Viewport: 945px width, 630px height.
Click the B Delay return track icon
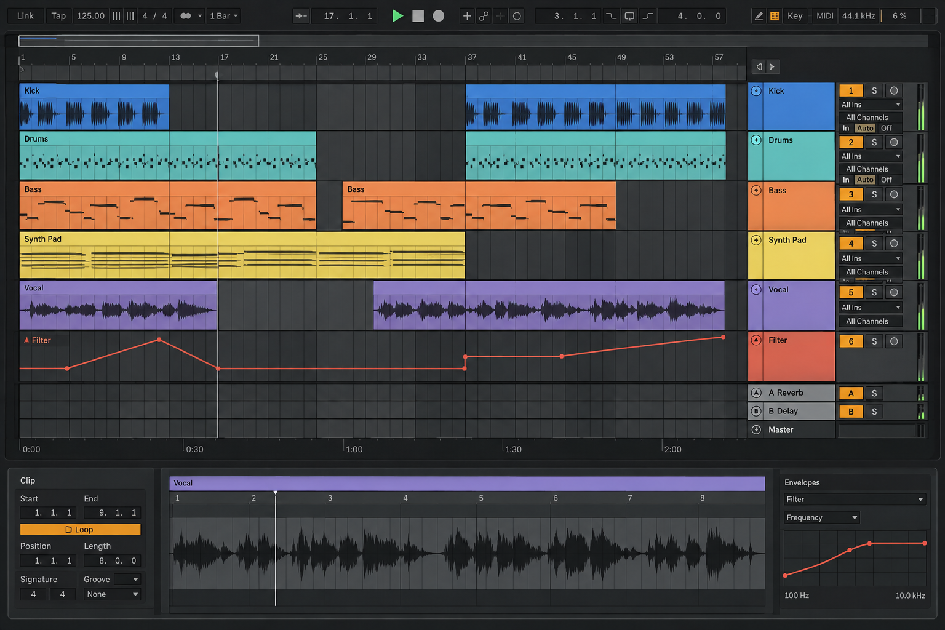pos(756,411)
